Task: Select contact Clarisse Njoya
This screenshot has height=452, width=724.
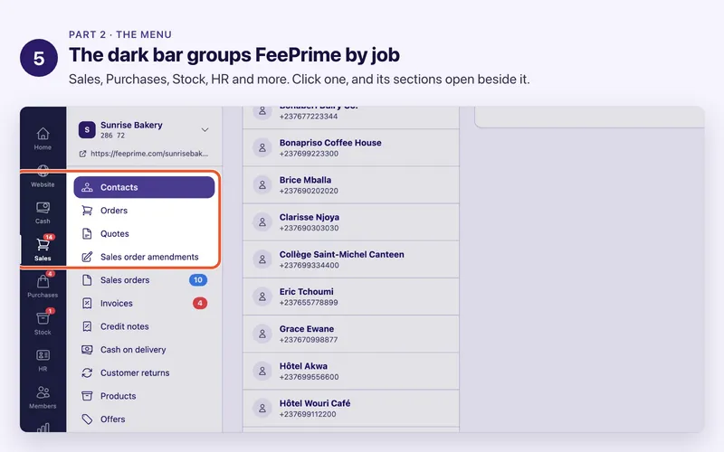Action: coord(351,222)
